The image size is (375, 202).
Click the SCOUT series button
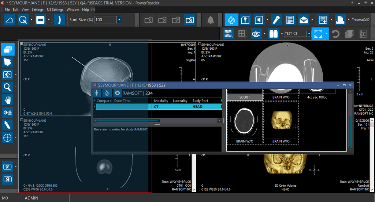[245, 97]
